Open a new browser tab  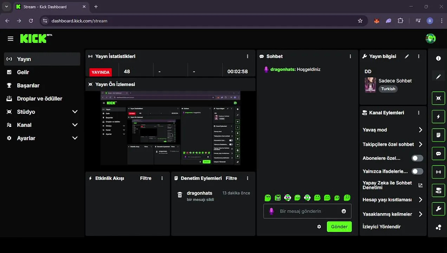pyautogui.click(x=96, y=7)
